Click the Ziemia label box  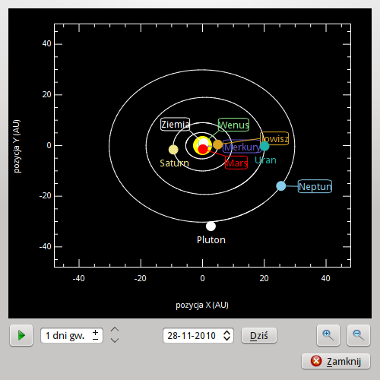[175, 124]
